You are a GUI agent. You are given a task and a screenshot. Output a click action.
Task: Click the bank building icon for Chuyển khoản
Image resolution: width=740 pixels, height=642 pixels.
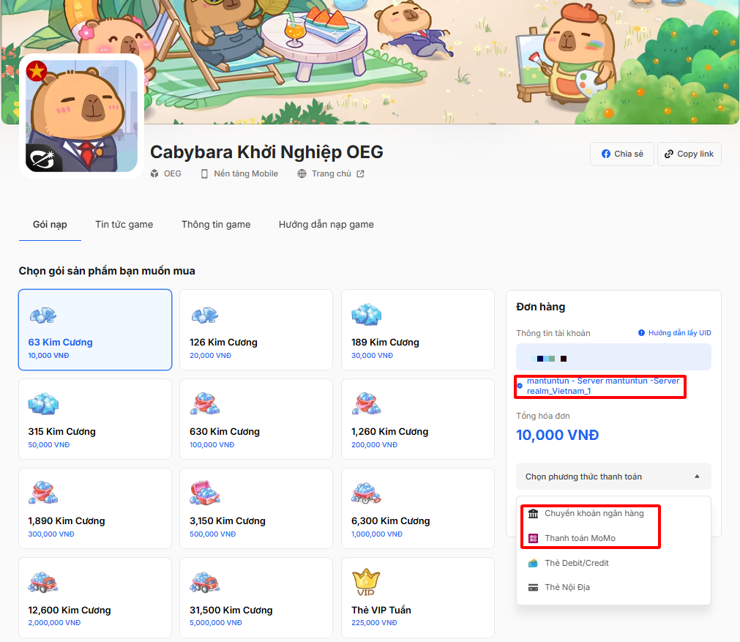[x=534, y=514]
